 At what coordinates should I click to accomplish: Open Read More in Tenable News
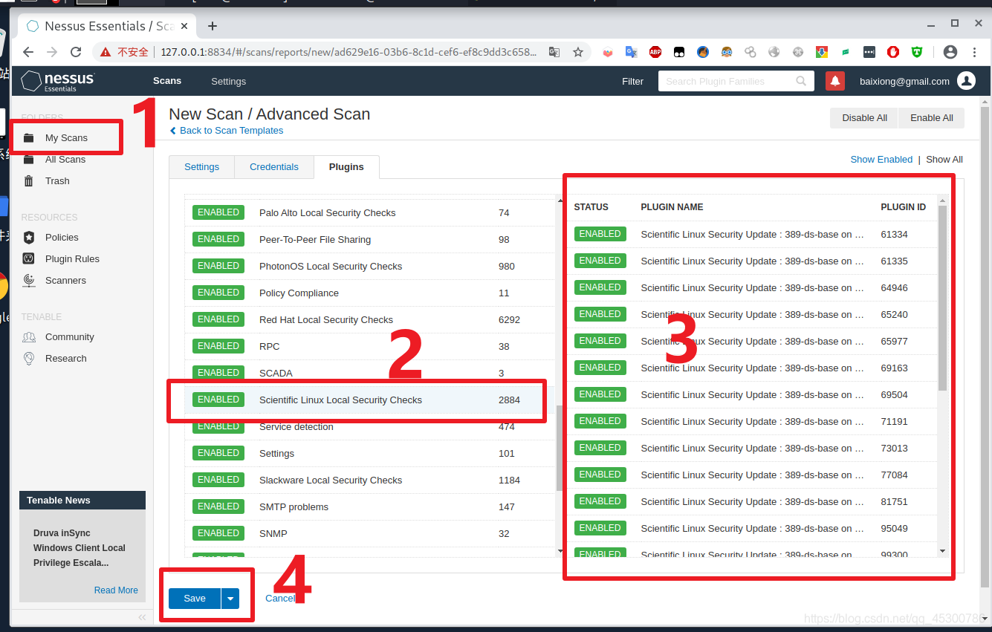coord(116,590)
